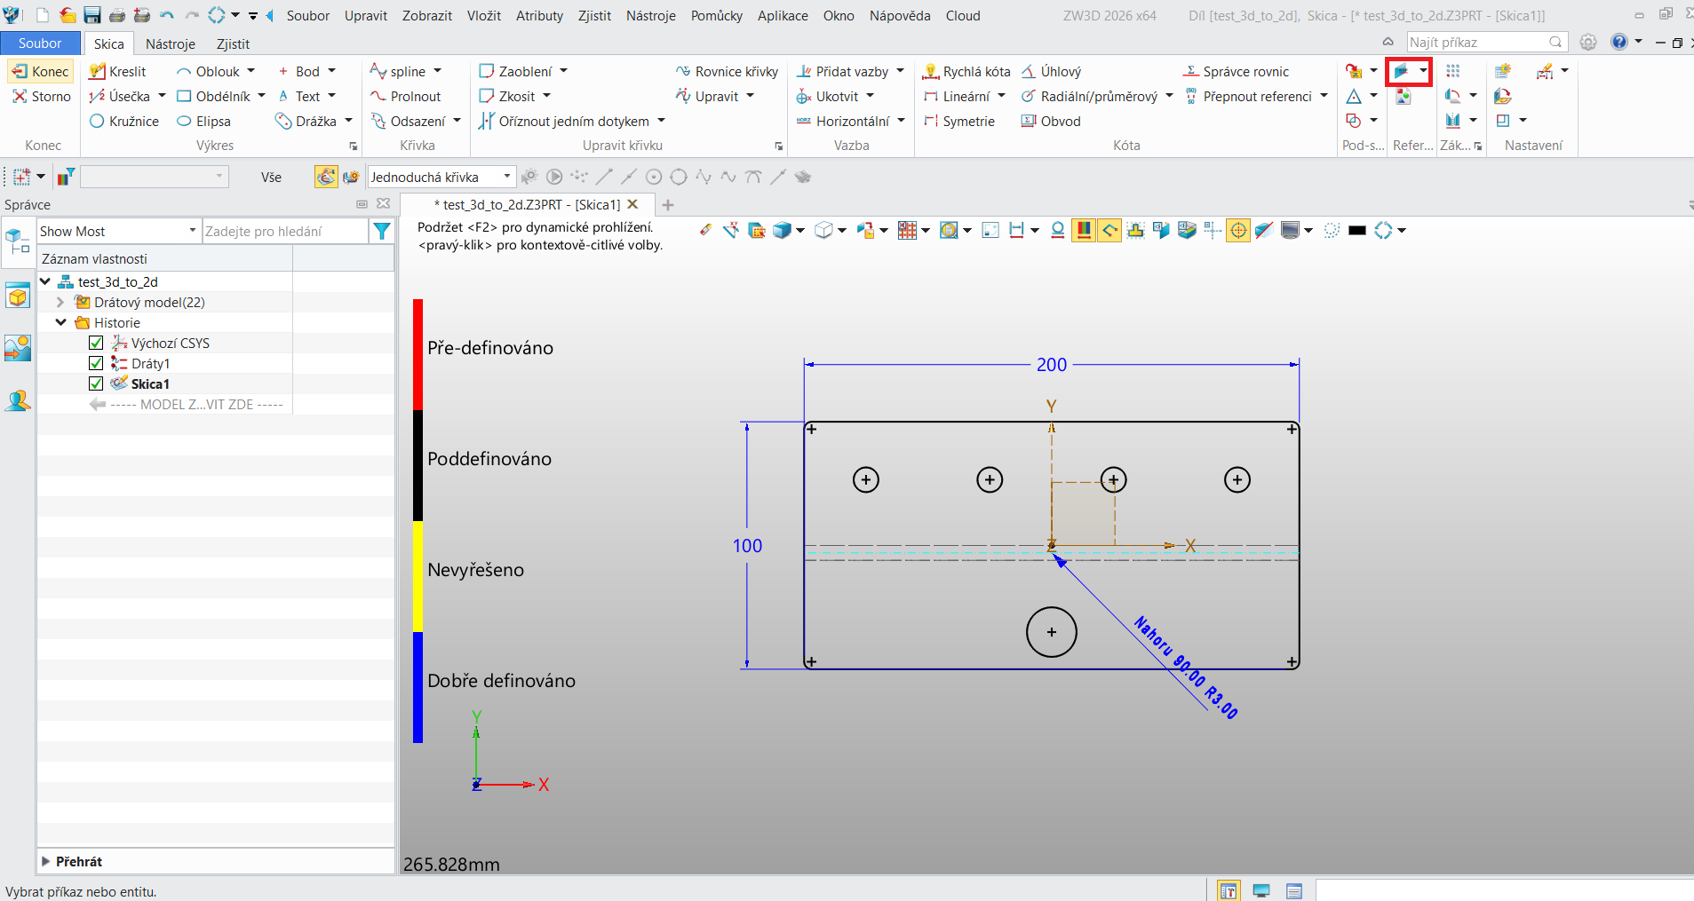The width and height of the screenshot is (1694, 901).
Task: Toggle the Skica1 history checkbox
Action: tap(96, 383)
